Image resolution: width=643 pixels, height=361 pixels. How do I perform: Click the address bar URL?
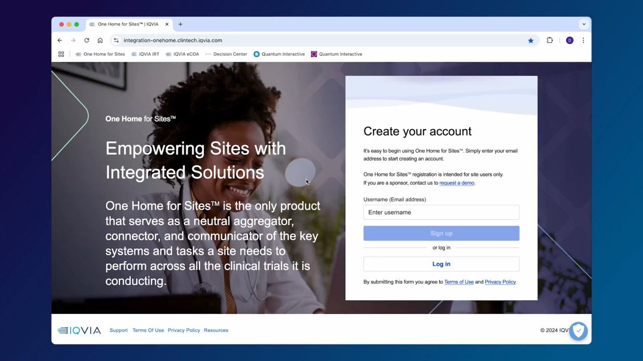tap(173, 40)
